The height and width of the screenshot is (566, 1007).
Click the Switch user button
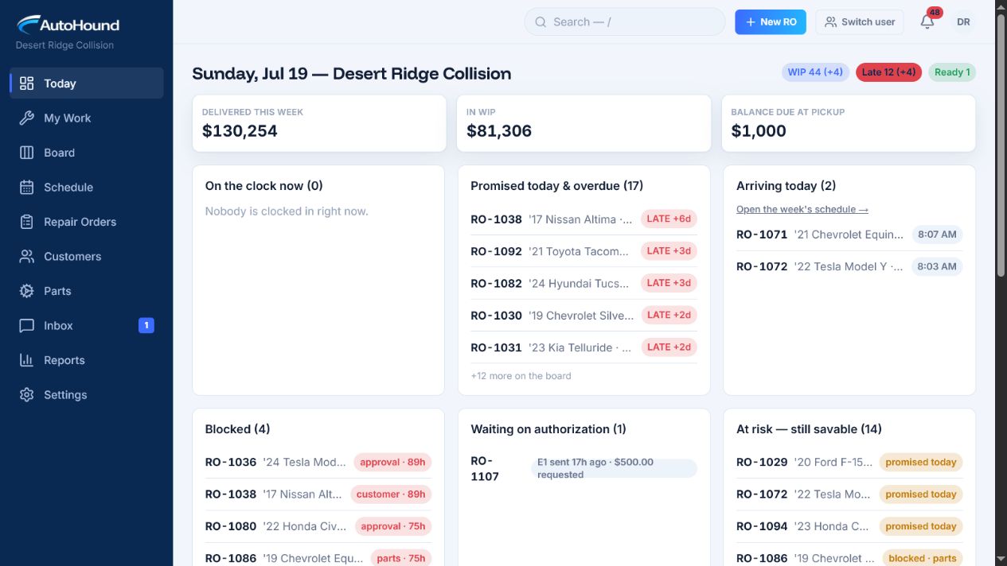(860, 22)
